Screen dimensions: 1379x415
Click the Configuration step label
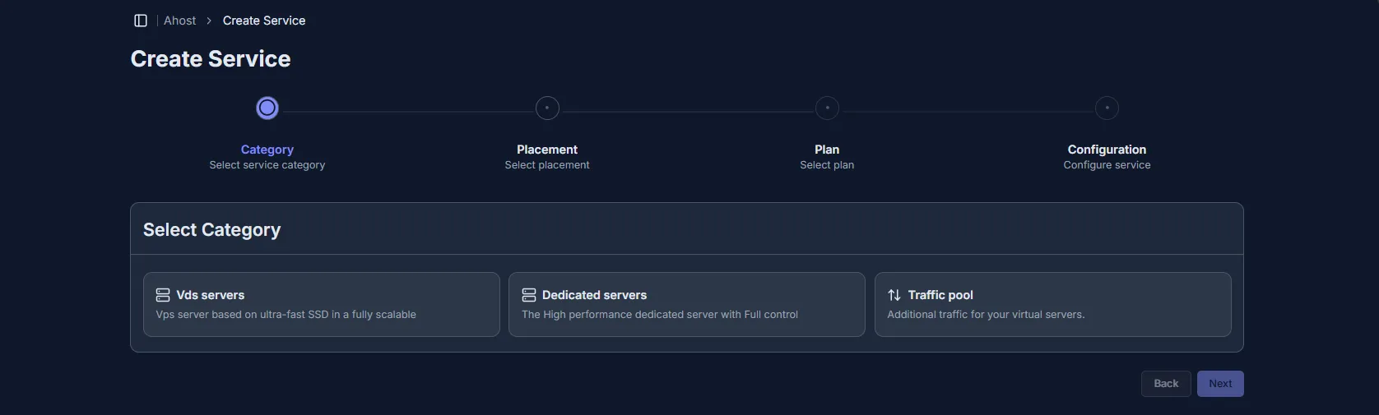pos(1107,150)
